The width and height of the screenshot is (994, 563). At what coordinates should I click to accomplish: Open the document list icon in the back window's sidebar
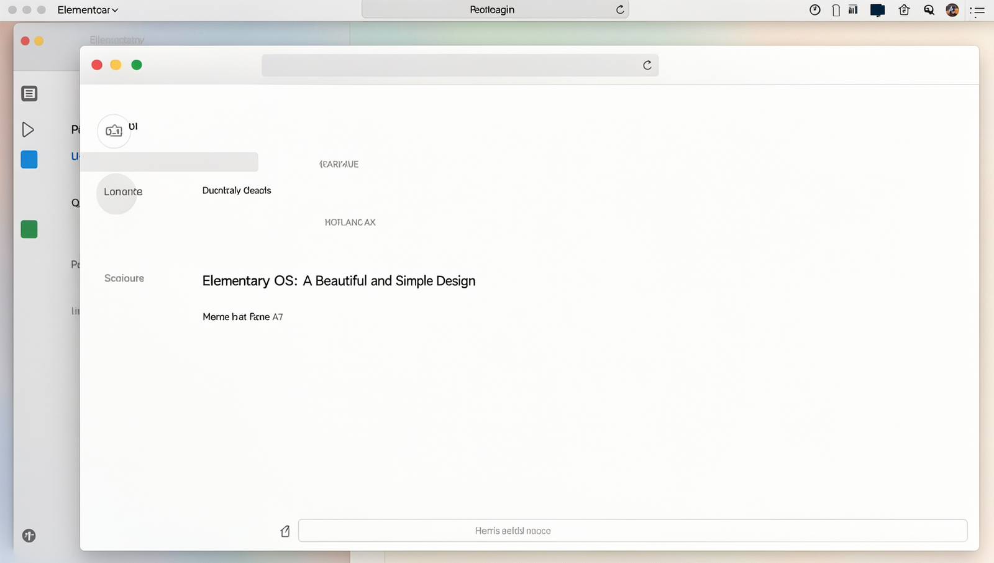[29, 94]
